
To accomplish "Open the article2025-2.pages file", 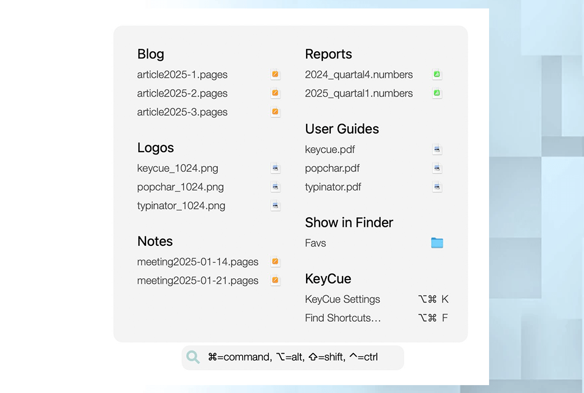I will pyautogui.click(x=182, y=93).
